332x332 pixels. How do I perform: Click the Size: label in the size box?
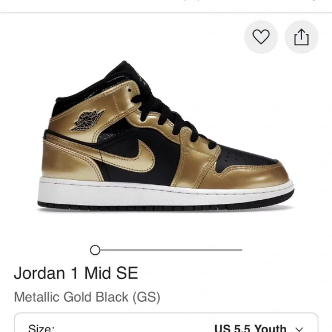[41, 328]
